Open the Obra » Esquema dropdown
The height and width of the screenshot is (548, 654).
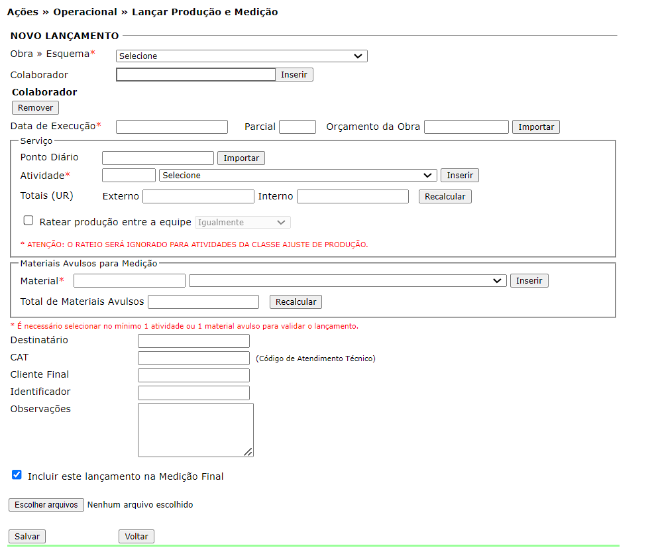coord(241,56)
